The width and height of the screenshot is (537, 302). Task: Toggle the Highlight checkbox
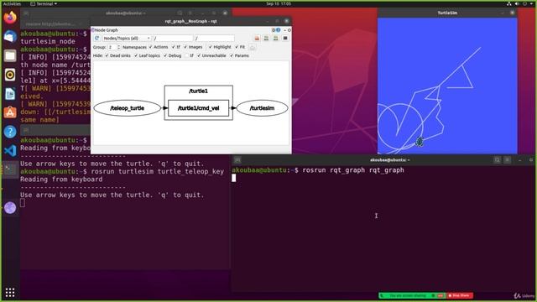220,47
